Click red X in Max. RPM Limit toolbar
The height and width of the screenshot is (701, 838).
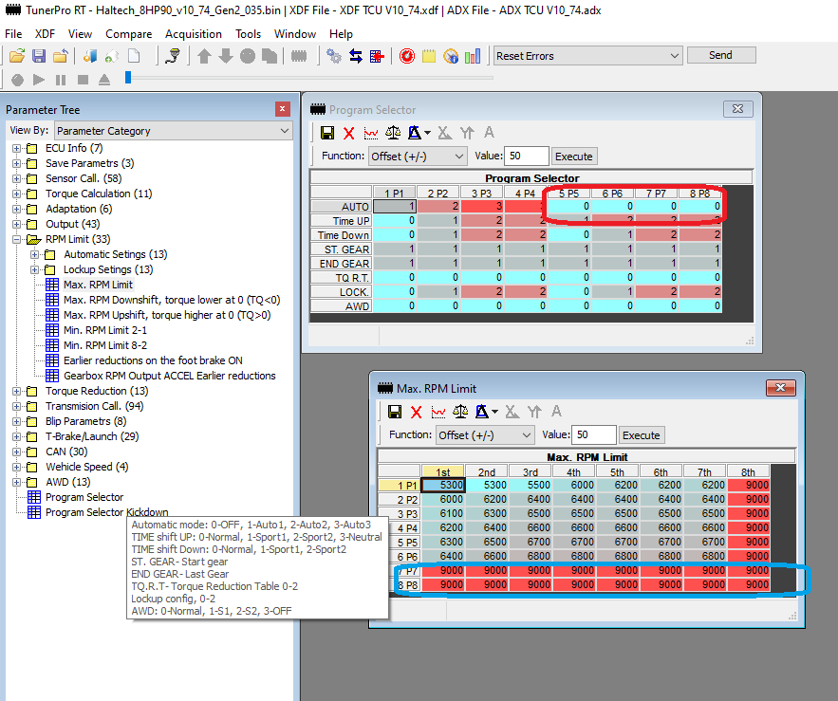coord(417,412)
